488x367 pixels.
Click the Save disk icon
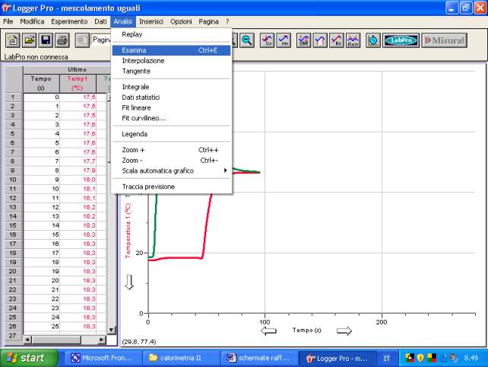tap(46, 40)
